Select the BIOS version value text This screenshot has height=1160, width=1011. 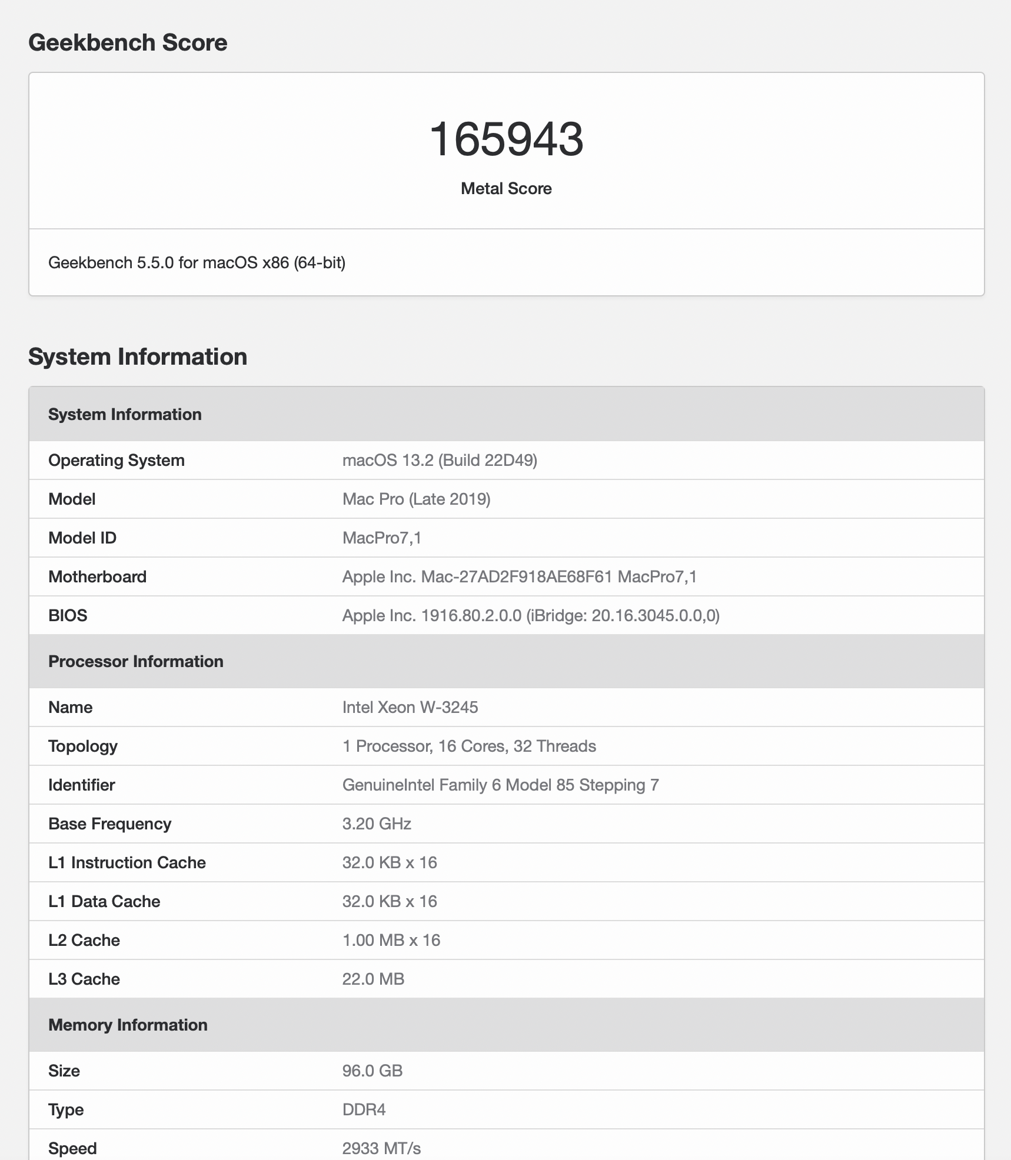[530, 615]
